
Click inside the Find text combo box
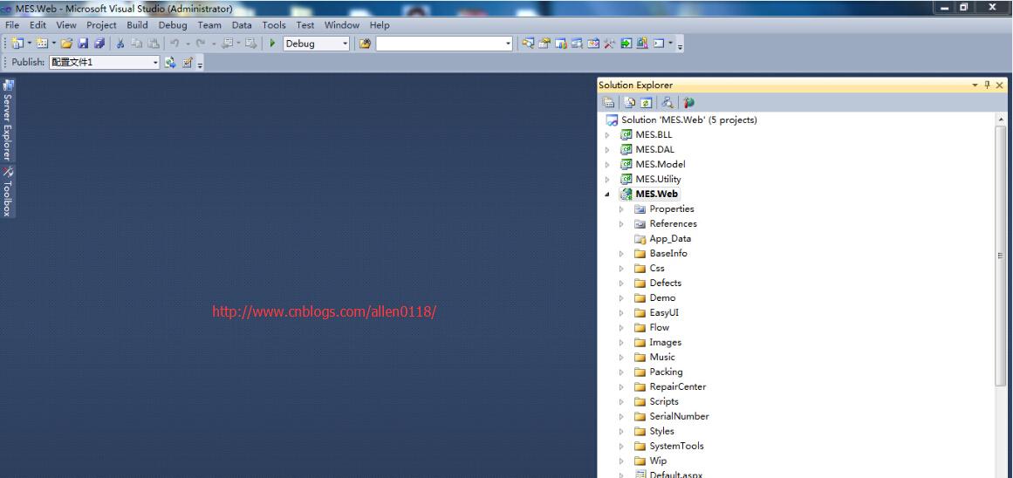pos(439,44)
